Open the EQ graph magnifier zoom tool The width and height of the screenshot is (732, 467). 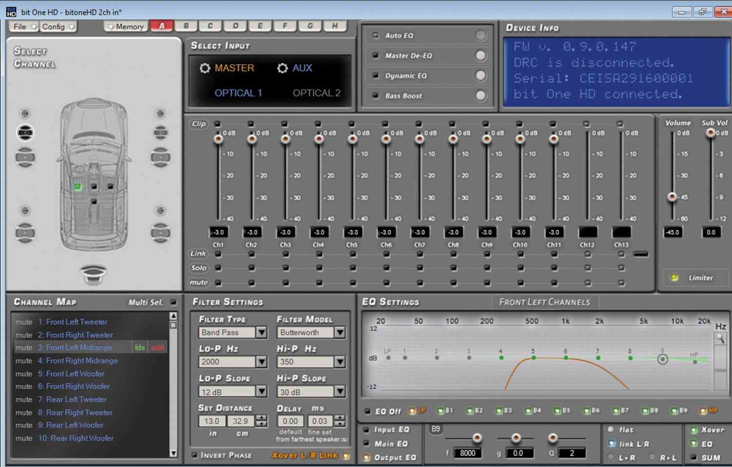720,339
